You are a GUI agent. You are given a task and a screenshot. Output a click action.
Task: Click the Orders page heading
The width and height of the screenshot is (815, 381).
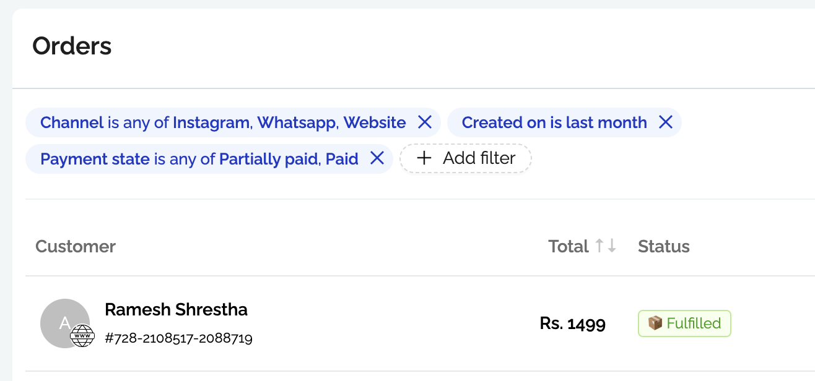(72, 46)
